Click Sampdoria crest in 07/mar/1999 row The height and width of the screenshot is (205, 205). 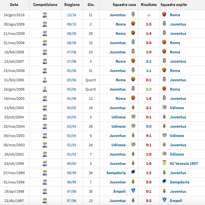tap(133, 173)
